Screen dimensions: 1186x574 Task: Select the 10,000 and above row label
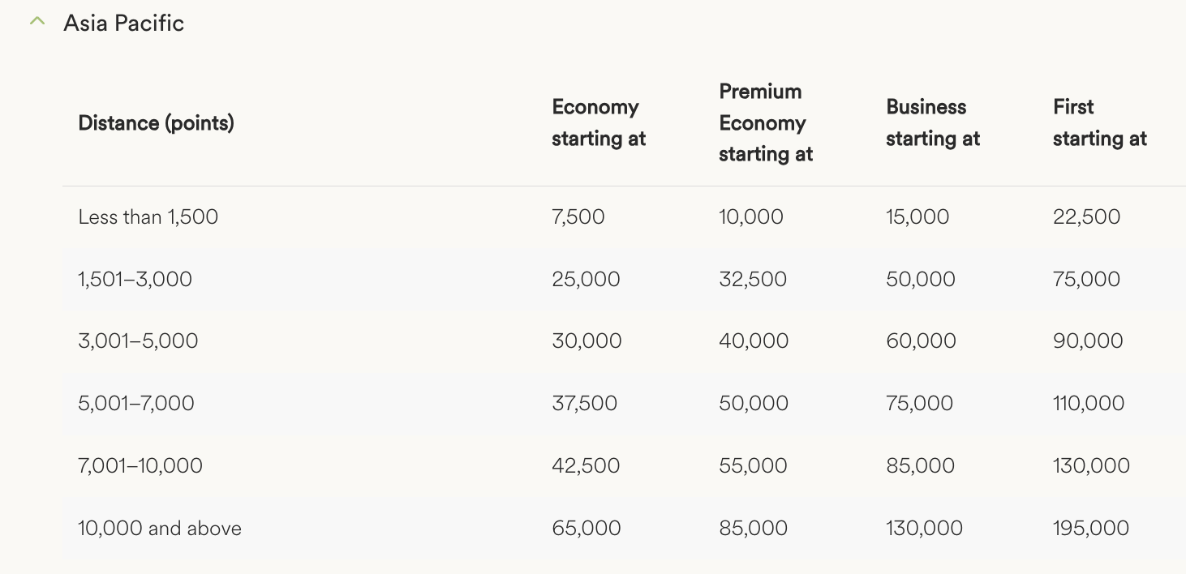[x=160, y=529]
